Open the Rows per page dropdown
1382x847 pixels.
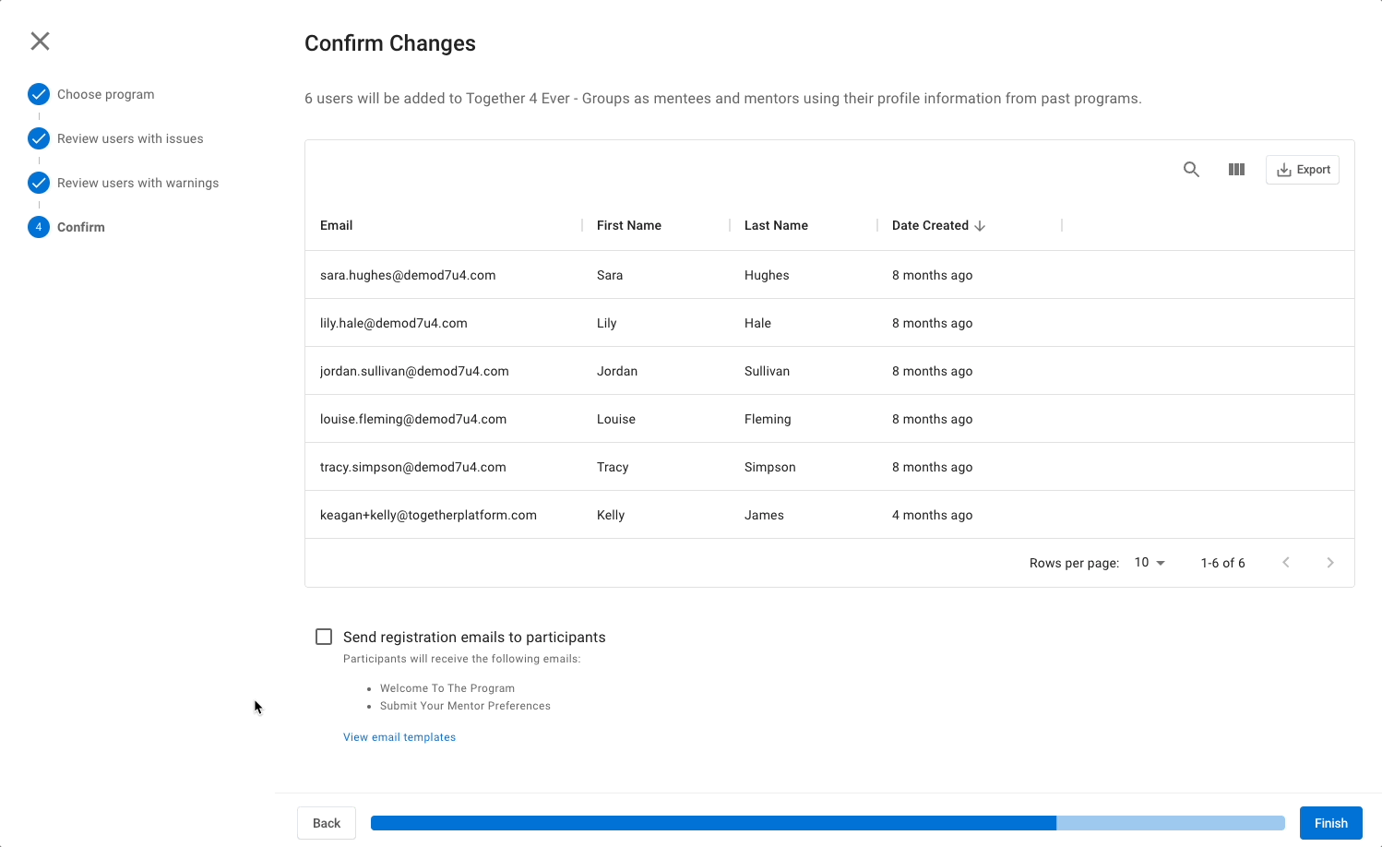tap(1150, 563)
